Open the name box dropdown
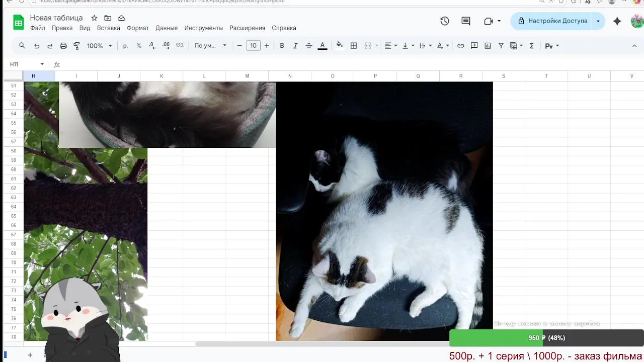 [42, 64]
